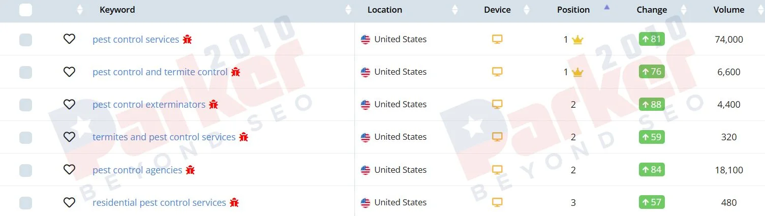
Task: Click heart icon beside 'pest control agencies'
Action: point(69,170)
